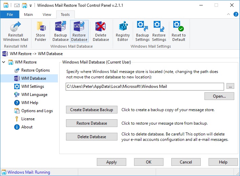Click Backup Settings ribbon icon
Viewport: 240px width, 176px height.
click(143, 31)
